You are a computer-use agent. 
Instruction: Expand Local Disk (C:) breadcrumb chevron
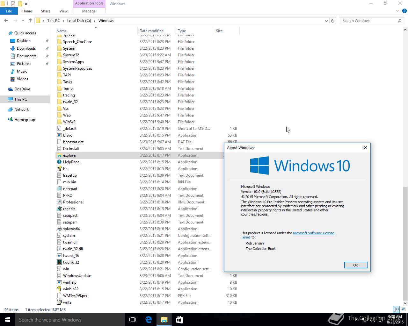(95, 21)
